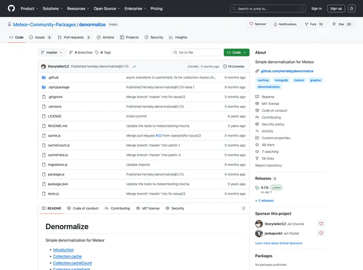Image resolution: width=363 pixels, height=270 pixels.
Task: Fork the repository via Fork button
Action: (x=314, y=24)
